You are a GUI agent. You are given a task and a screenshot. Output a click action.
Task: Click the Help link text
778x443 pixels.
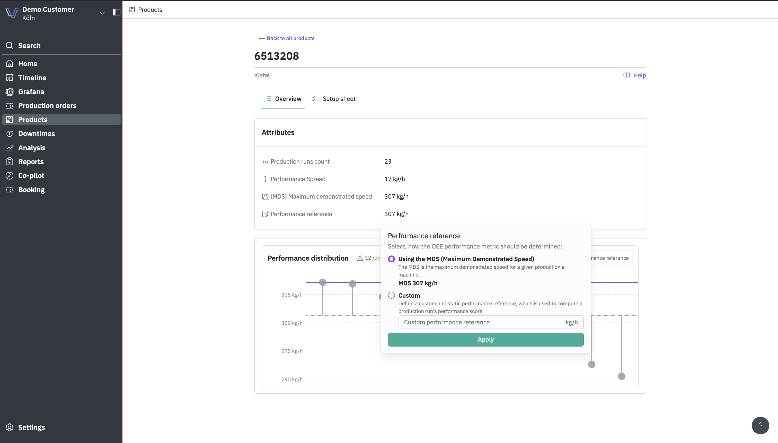click(640, 75)
